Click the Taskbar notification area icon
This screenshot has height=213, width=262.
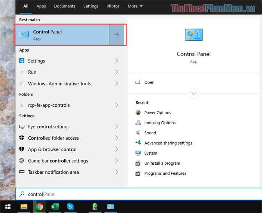click(x=22, y=172)
